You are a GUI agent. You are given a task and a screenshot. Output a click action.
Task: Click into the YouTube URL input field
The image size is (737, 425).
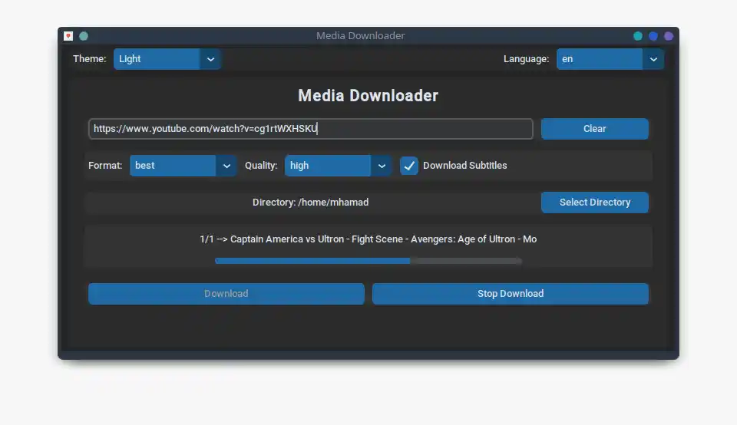[x=311, y=129]
